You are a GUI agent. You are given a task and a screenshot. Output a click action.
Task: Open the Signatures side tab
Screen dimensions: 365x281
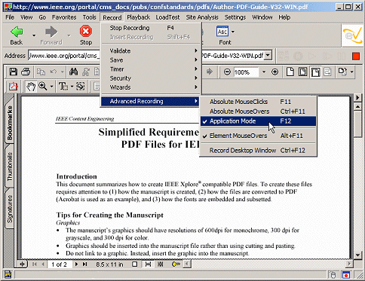(x=10, y=209)
